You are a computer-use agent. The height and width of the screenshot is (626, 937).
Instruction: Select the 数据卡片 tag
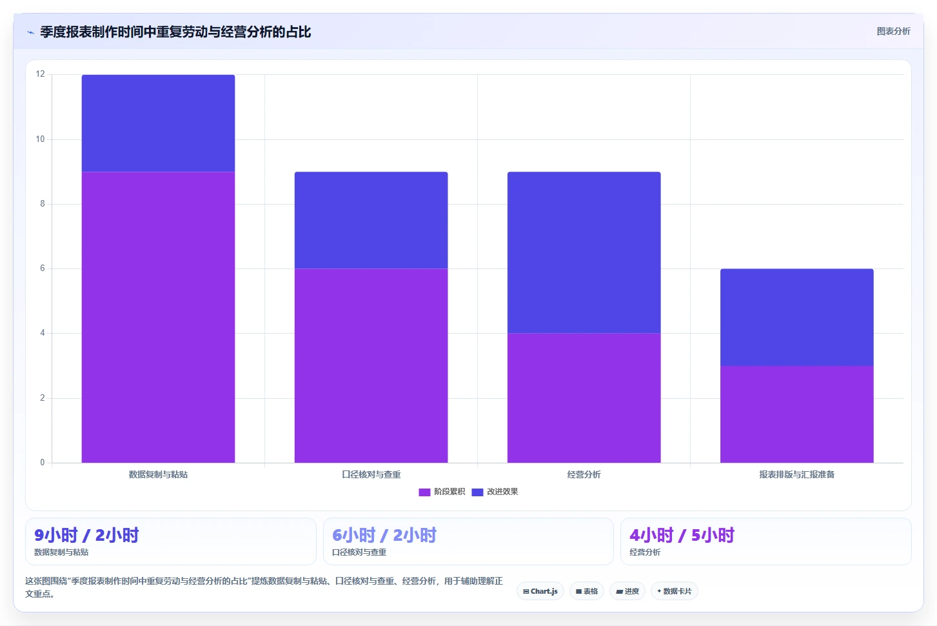675,591
